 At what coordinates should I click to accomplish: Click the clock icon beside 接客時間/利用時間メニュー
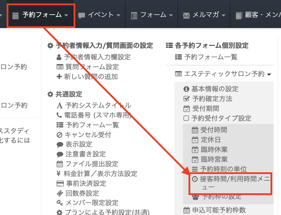195,179
